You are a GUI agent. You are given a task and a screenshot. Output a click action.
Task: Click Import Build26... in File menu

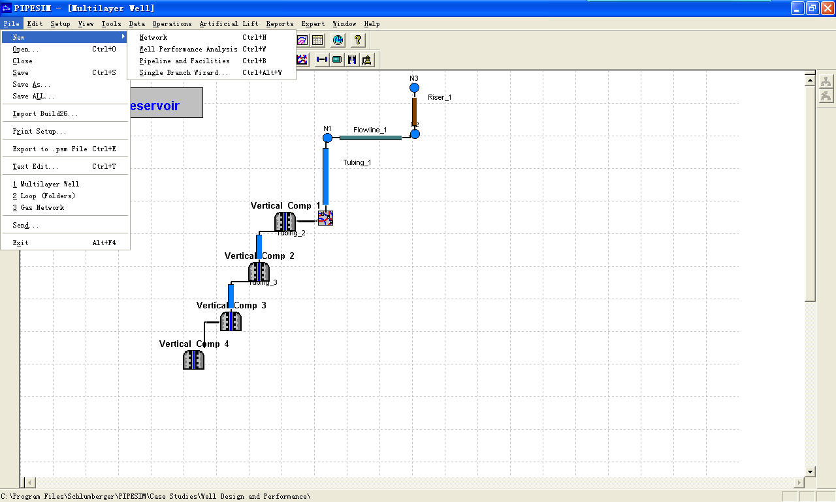(x=65, y=113)
